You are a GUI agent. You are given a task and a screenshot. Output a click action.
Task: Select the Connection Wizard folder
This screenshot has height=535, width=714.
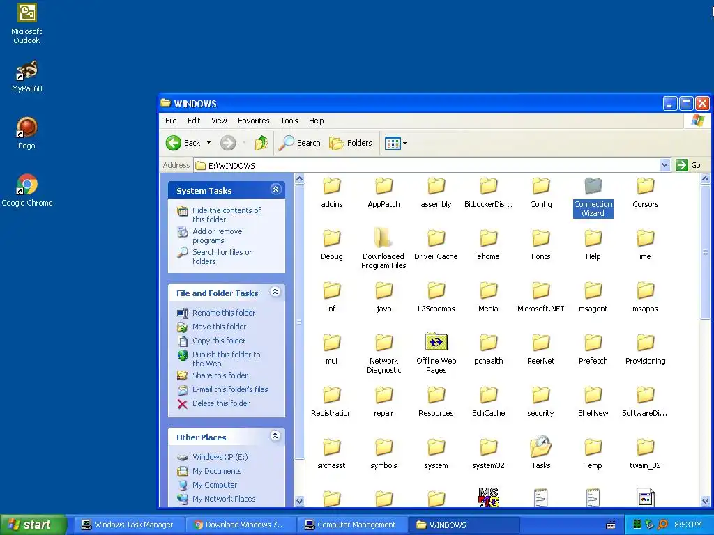593,197
